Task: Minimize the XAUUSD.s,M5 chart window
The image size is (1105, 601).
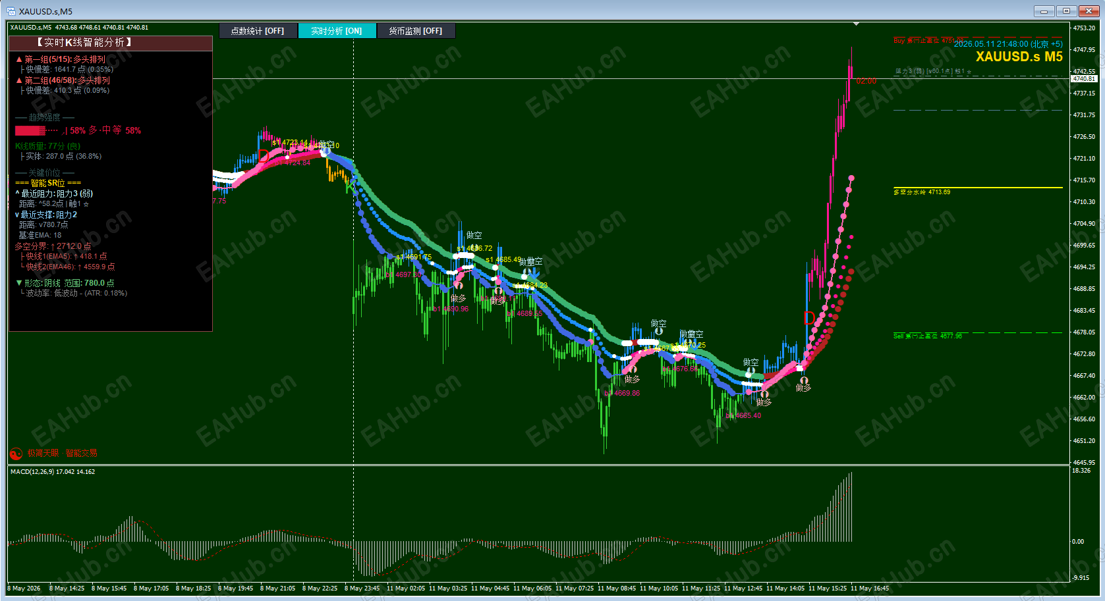Action: (1044, 11)
